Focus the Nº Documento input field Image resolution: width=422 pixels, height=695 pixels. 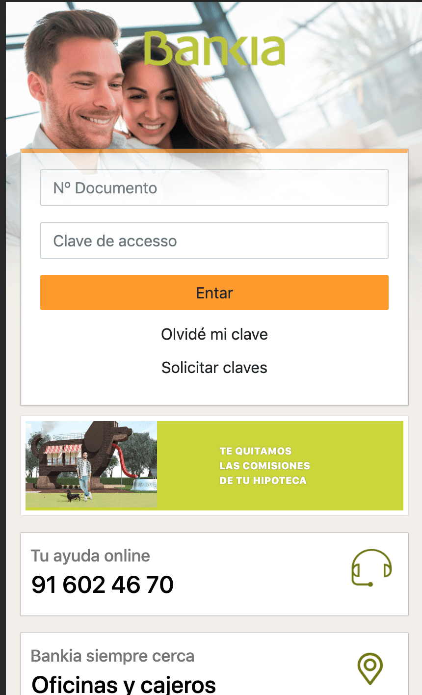[x=214, y=187]
